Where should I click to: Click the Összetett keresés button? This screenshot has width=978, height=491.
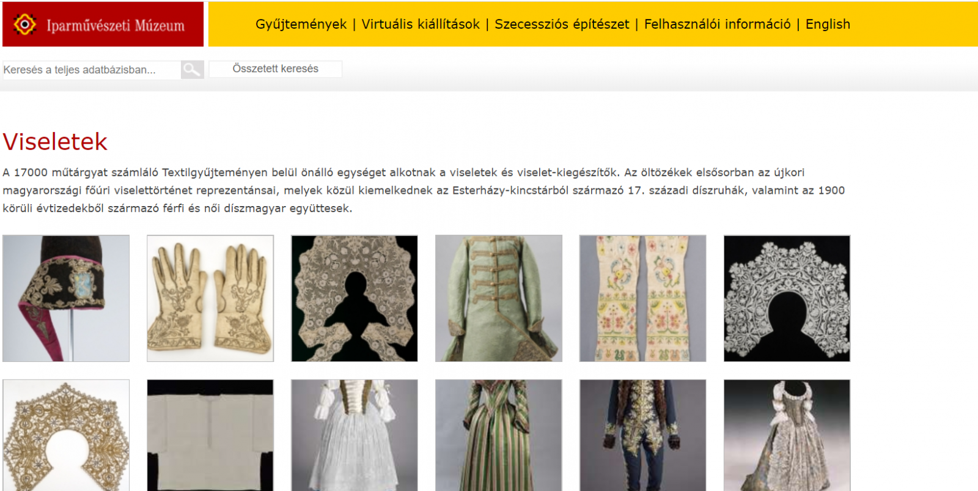pyautogui.click(x=275, y=69)
